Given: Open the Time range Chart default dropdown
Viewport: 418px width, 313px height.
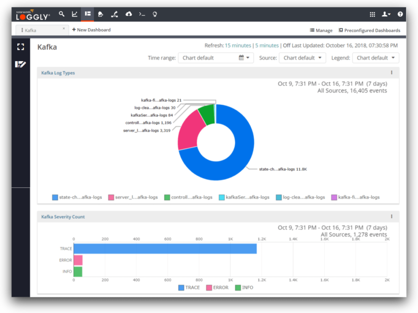Looking at the screenshot, I should click(x=216, y=58).
